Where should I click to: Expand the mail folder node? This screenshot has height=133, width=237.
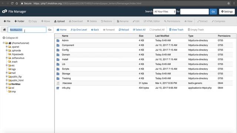coord(7,73)
